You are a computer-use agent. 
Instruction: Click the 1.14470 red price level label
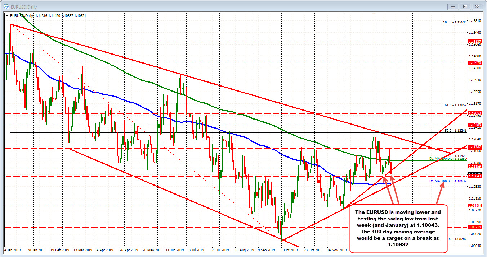click(474, 62)
